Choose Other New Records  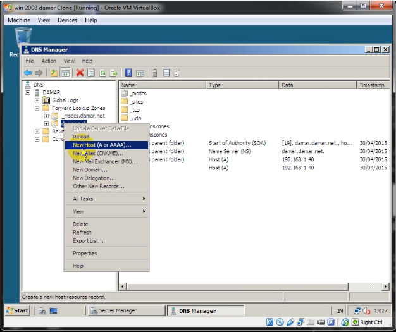[x=106, y=187]
